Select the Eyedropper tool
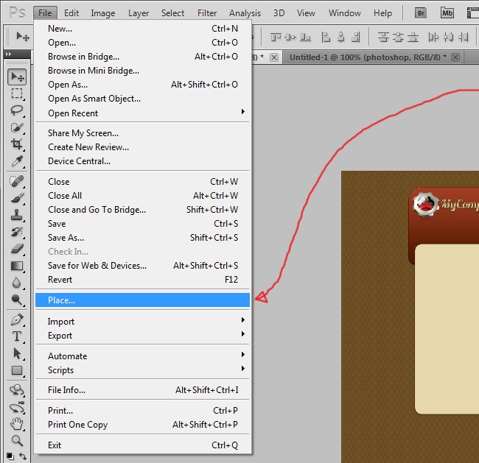Image resolution: width=479 pixels, height=463 pixels. [17, 161]
